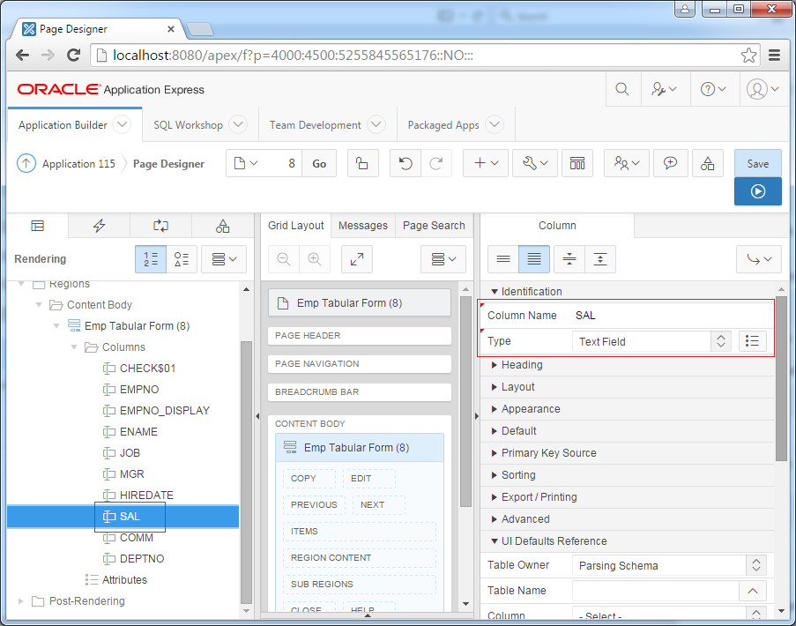Screen dimensions: 796x626
Task: Click the EDIT button slot in layout
Action: click(369, 478)
